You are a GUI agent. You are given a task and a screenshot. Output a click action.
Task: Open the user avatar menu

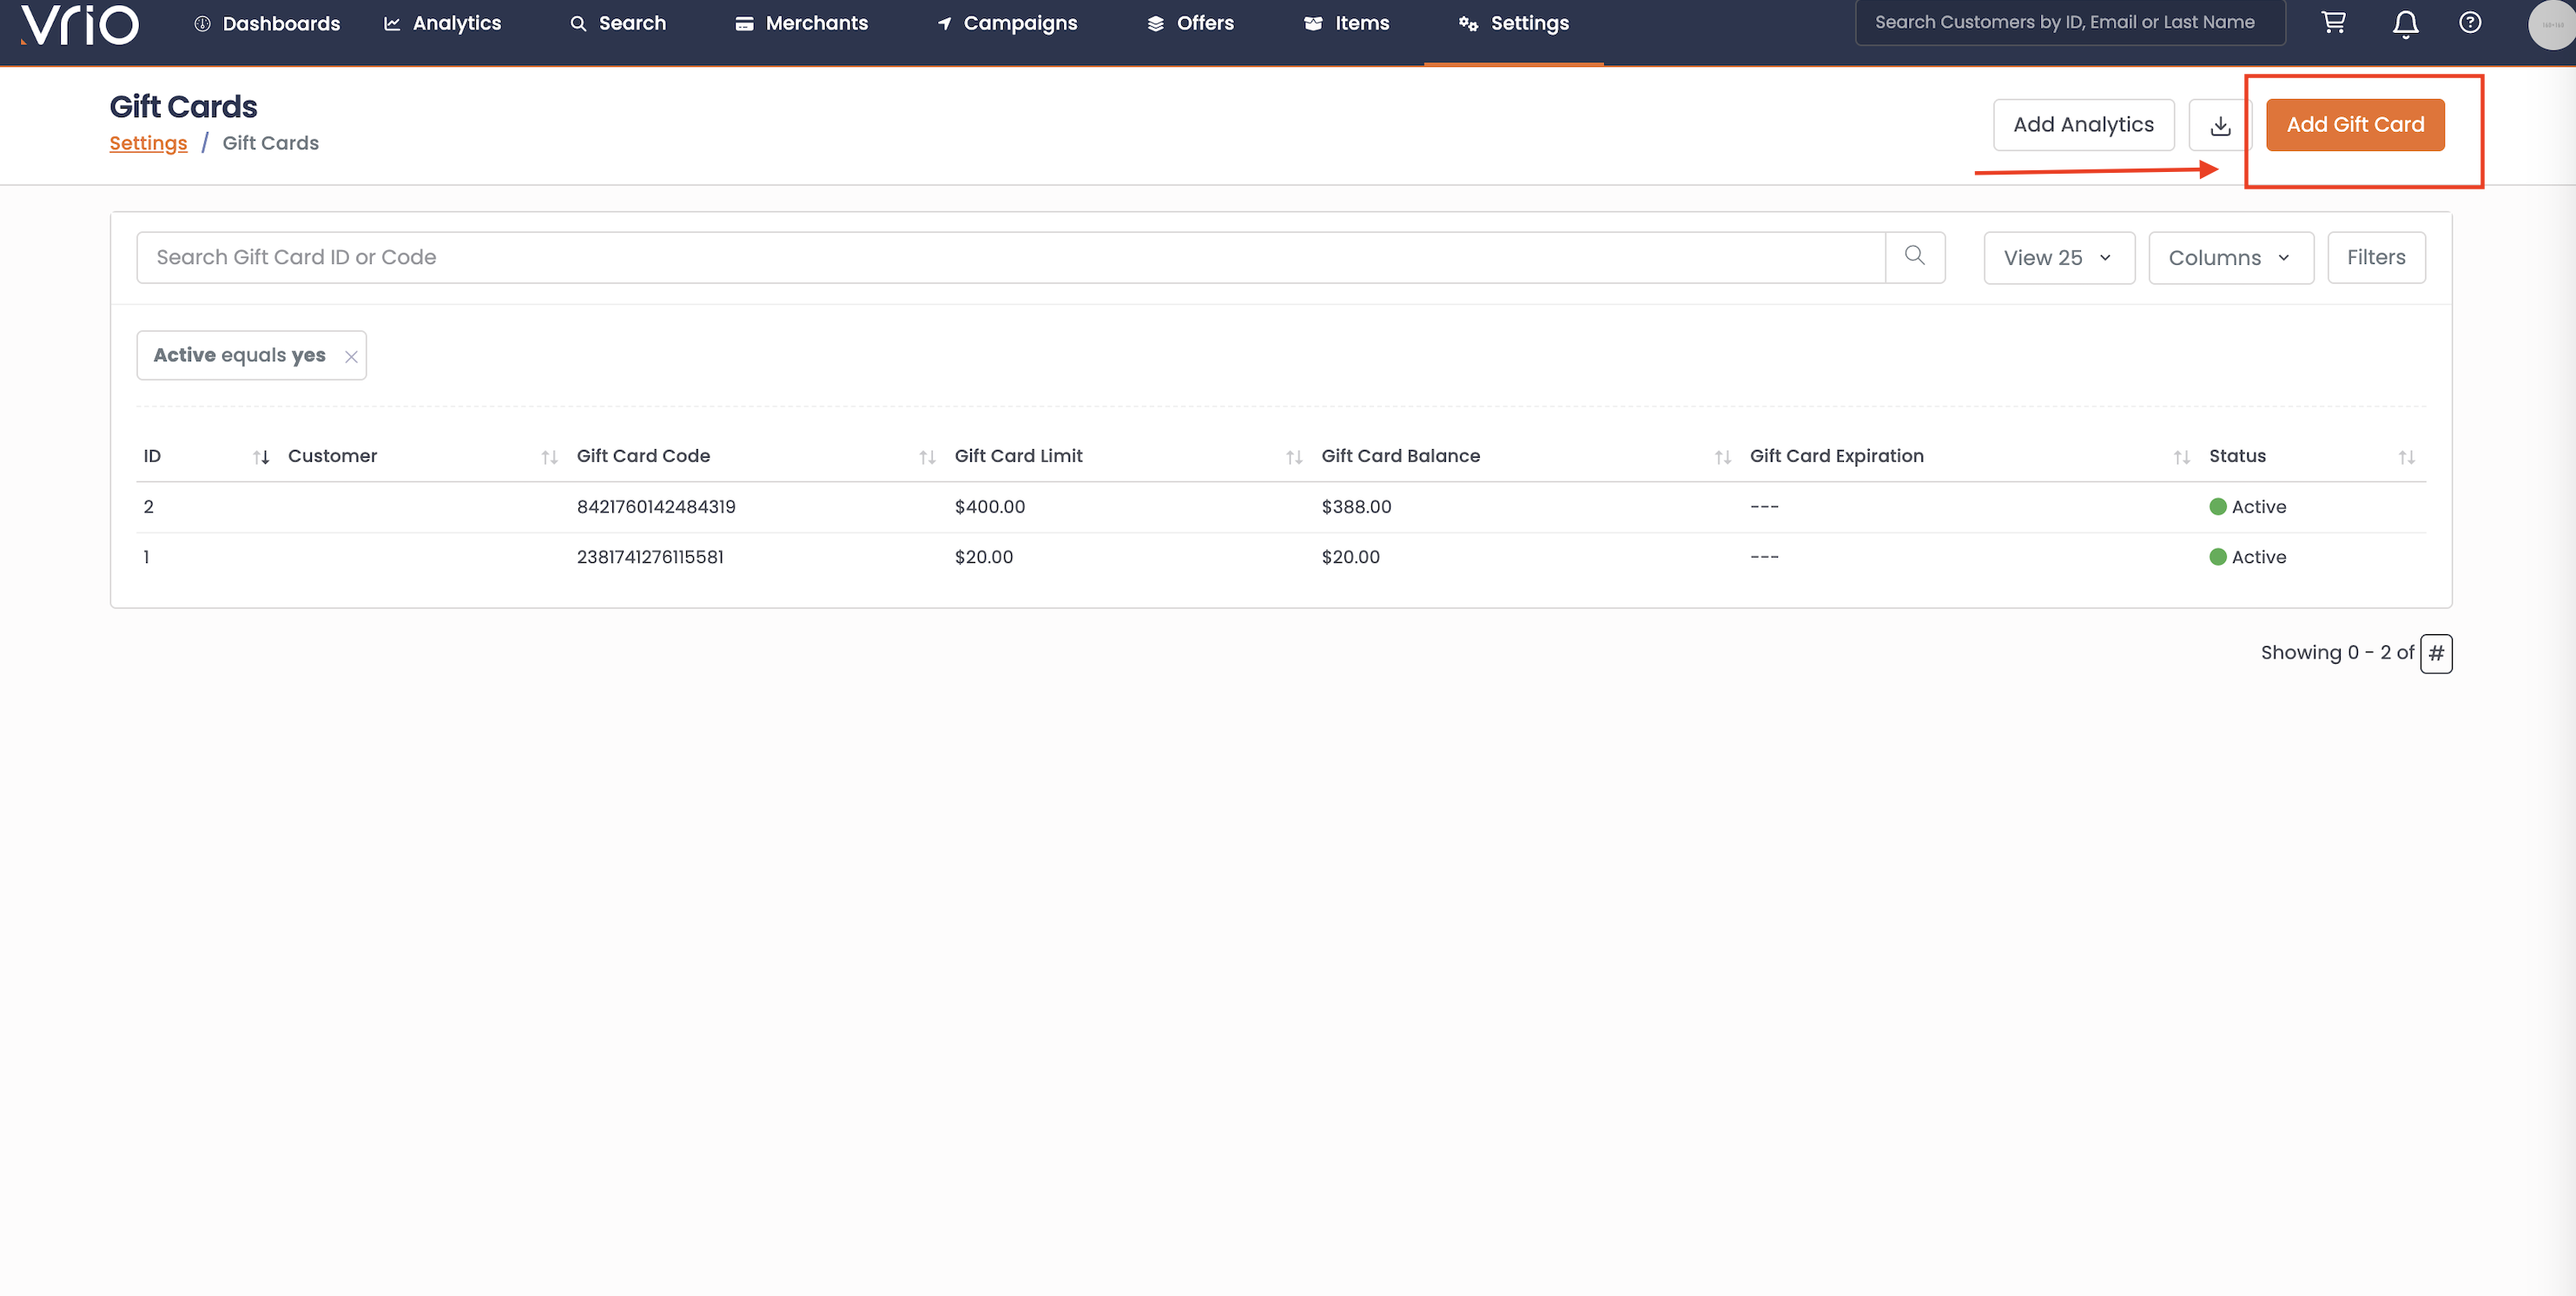pyautogui.click(x=2550, y=25)
